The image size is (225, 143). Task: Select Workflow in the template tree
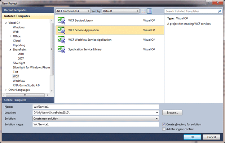point(19,81)
